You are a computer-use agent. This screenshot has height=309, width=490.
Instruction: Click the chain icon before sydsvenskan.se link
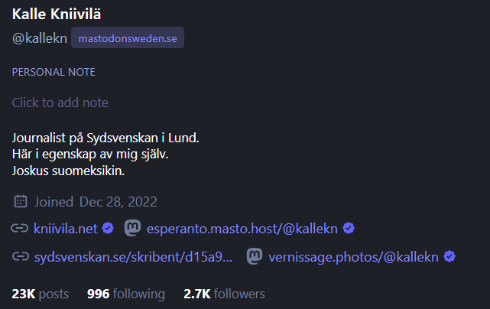(x=20, y=257)
